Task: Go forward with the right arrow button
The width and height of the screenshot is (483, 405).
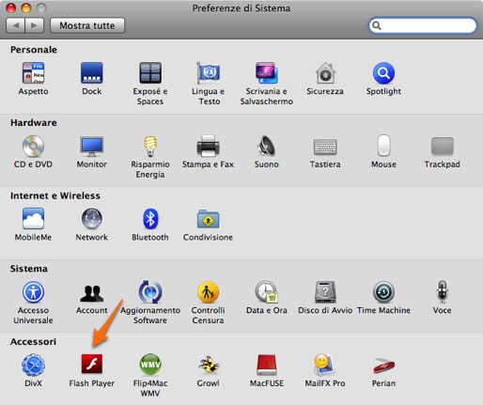Action: [x=35, y=25]
